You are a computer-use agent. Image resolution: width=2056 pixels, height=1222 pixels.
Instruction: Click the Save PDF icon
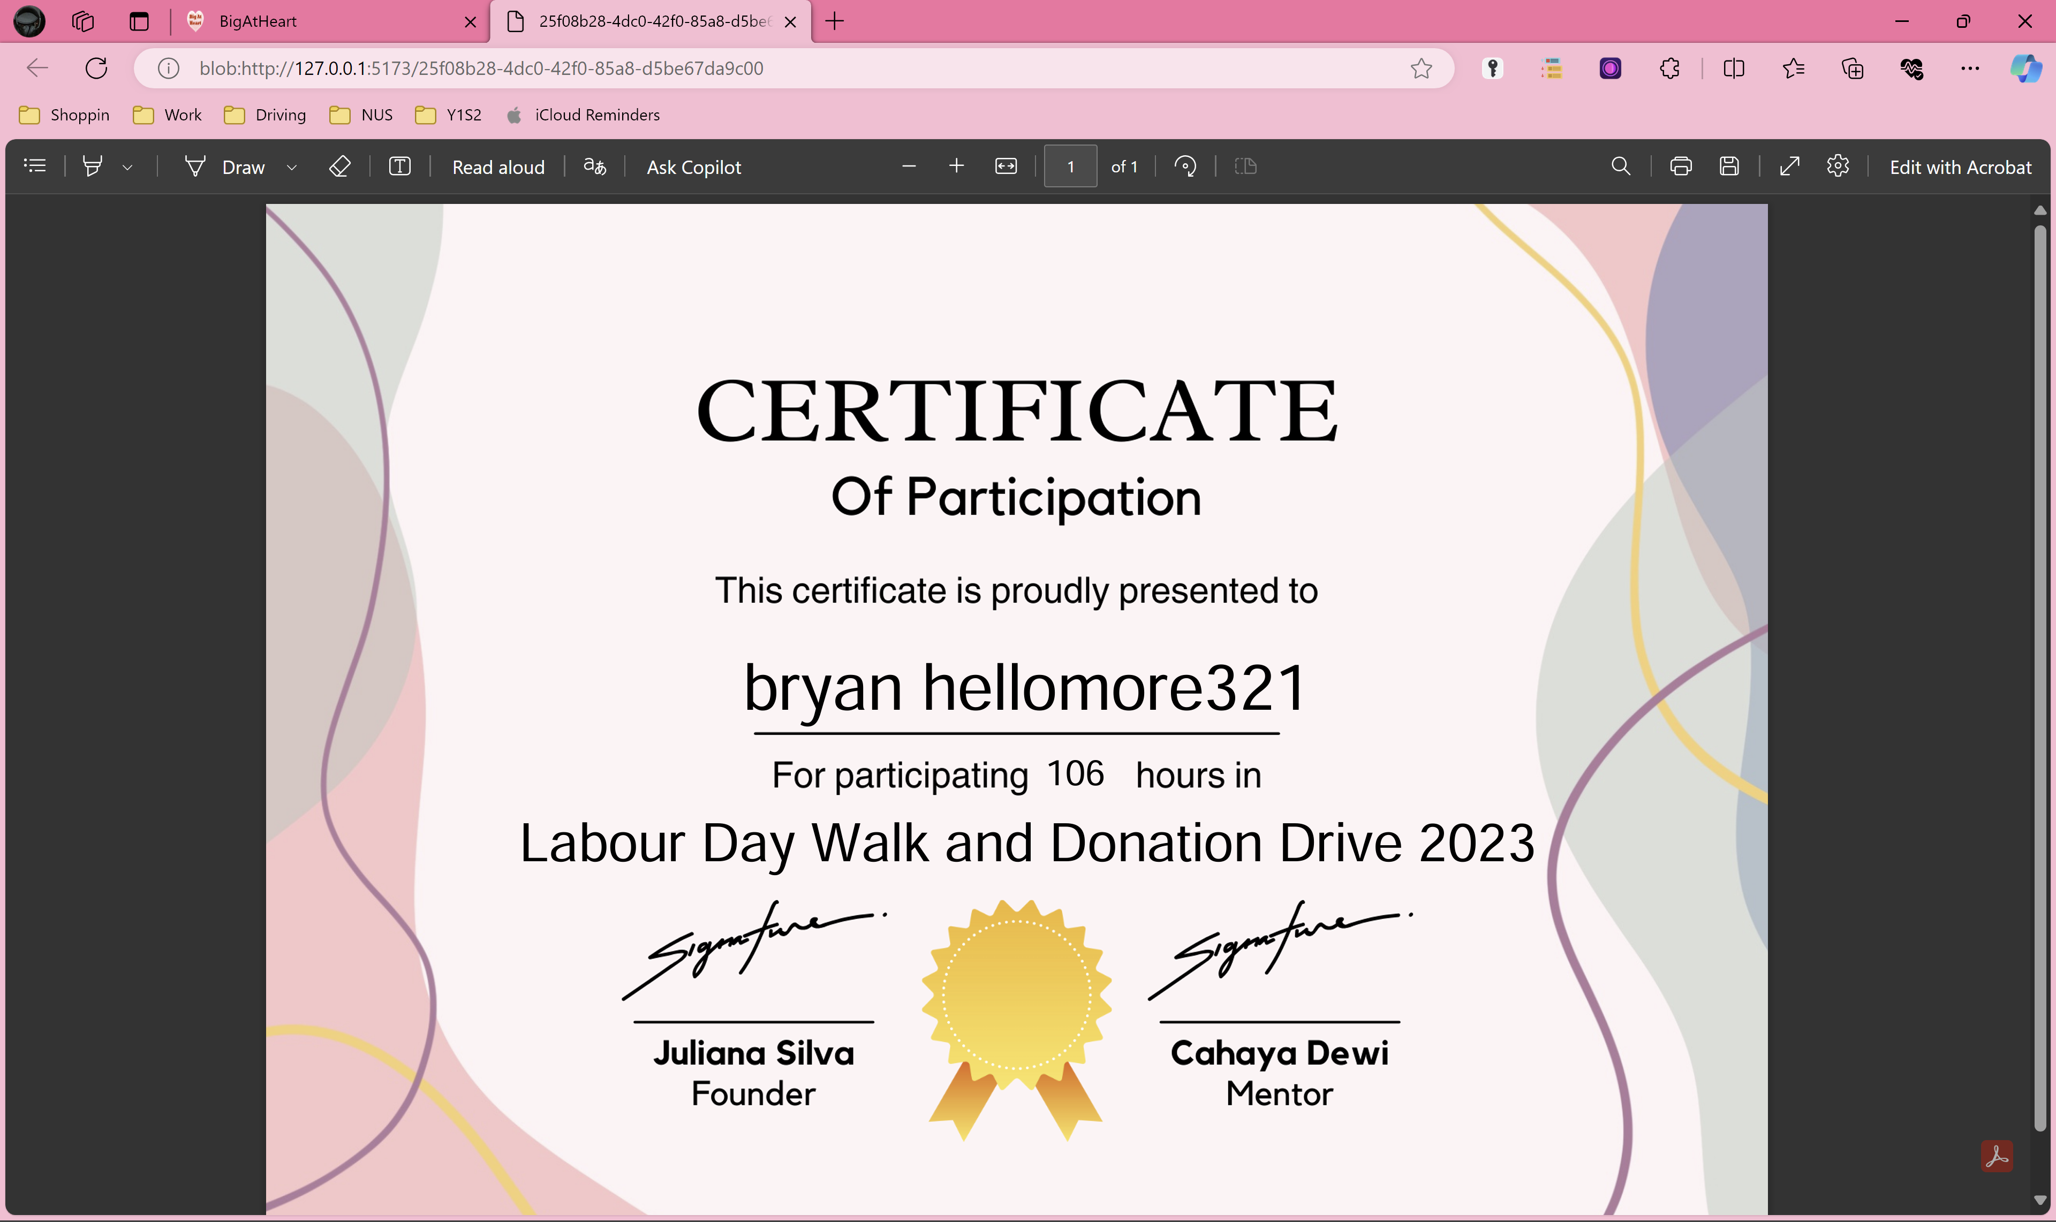pos(1729,166)
